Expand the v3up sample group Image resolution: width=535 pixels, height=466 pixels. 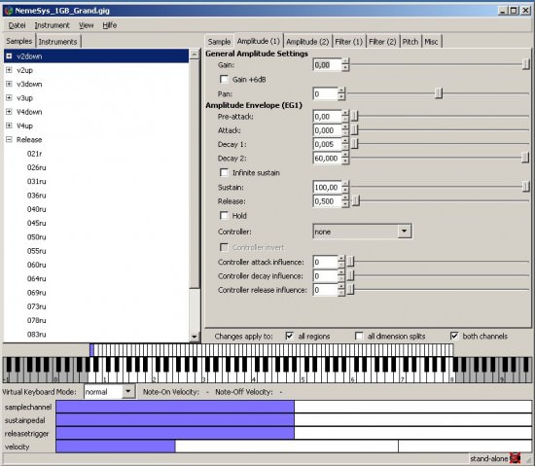point(9,98)
